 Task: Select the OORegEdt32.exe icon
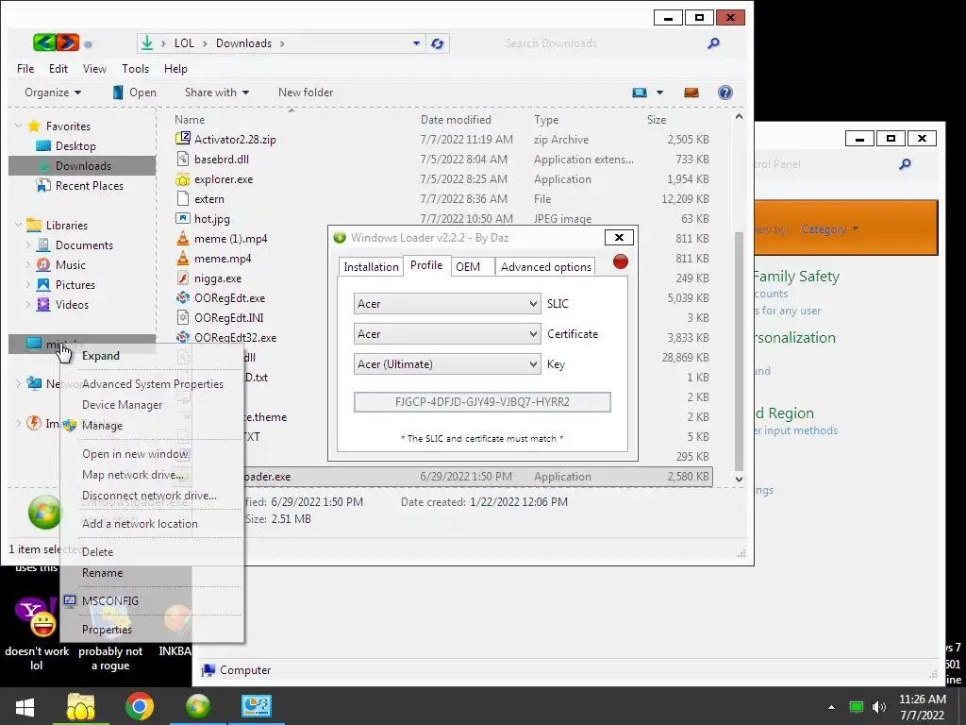[182, 337]
